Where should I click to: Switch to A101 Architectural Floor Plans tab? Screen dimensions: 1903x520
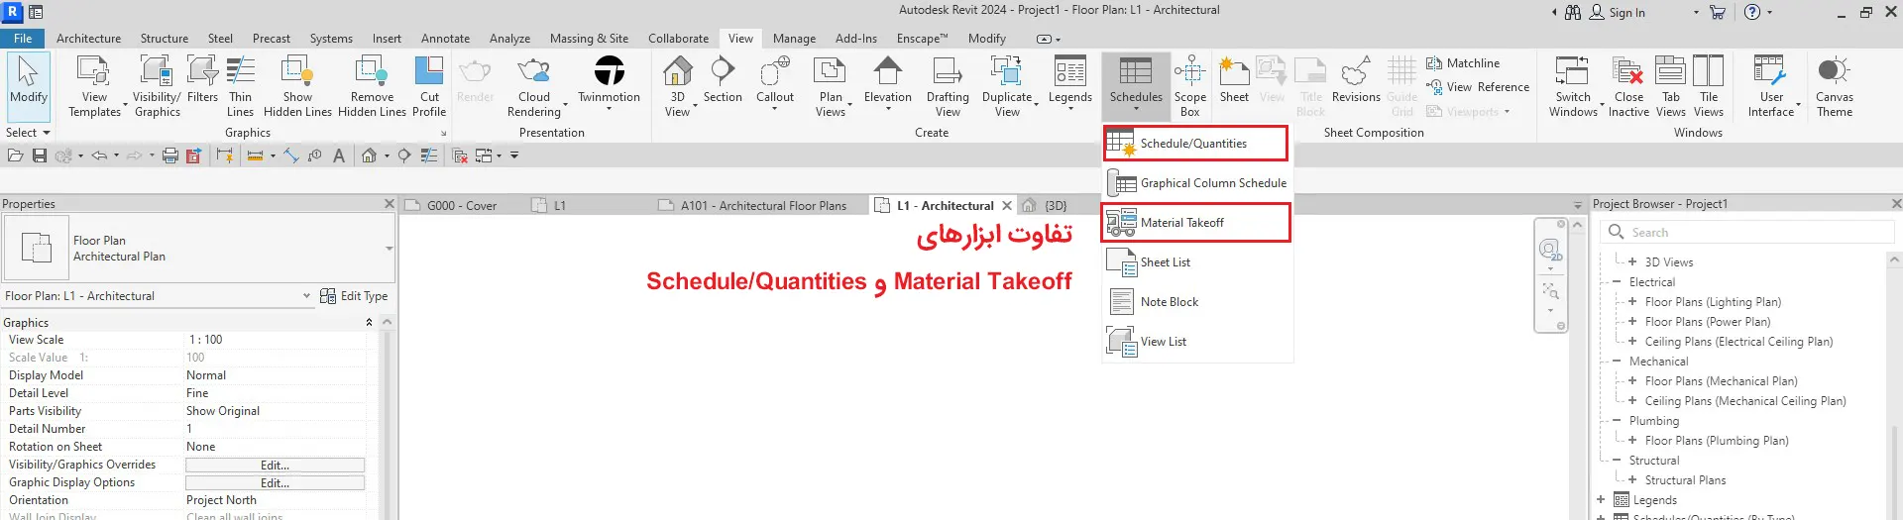[763, 206]
